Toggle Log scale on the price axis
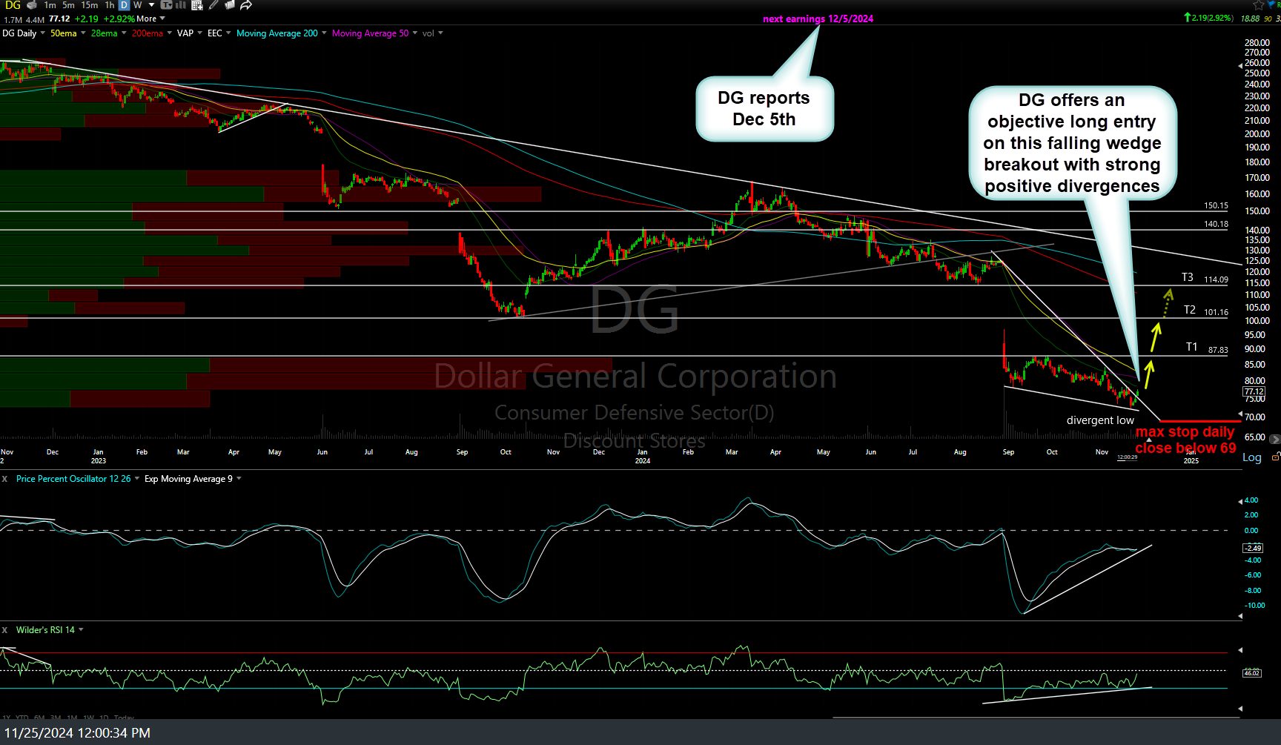The width and height of the screenshot is (1281, 745). coord(1251,457)
